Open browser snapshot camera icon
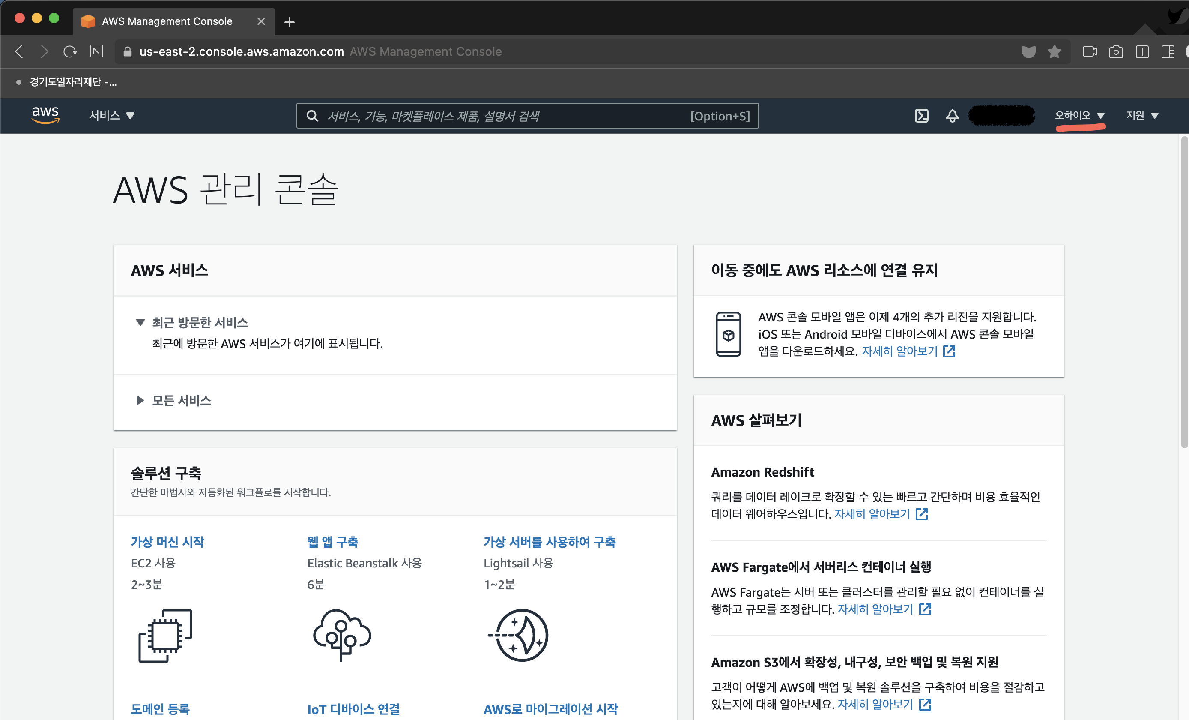Viewport: 1189px width, 720px height. [x=1116, y=52]
